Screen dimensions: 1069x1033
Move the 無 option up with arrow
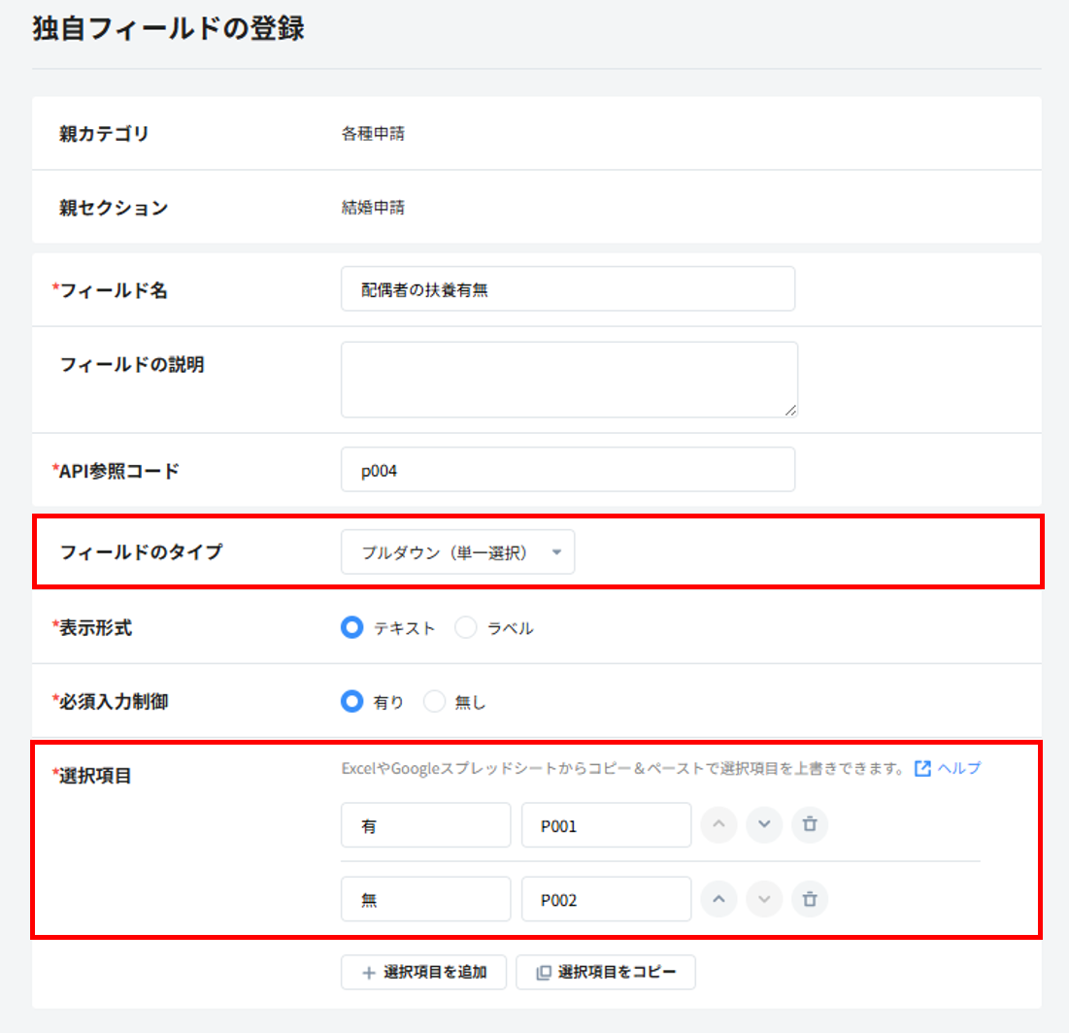point(718,899)
